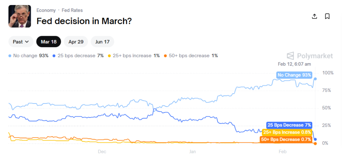This screenshot has height=161, width=342.
Task: Click the "Fed decision in March?" title
Action: (x=84, y=21)
